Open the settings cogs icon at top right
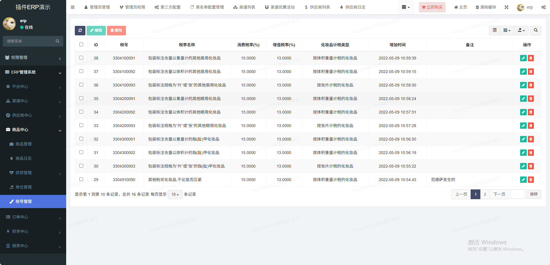This screenshot has width=550, height=265. coord(543,7)
